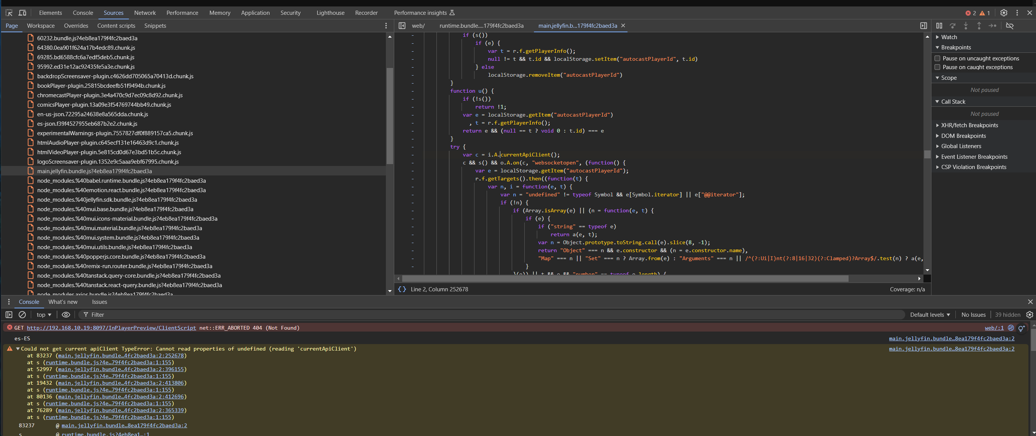This screenshot has width=1036, height=436.
Task: Click the show console sidebar icon
Action: 9,314
